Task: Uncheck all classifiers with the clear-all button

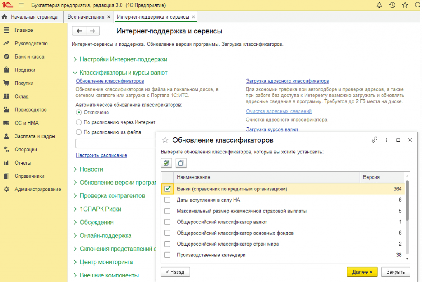Action: [x=181, y=163]
